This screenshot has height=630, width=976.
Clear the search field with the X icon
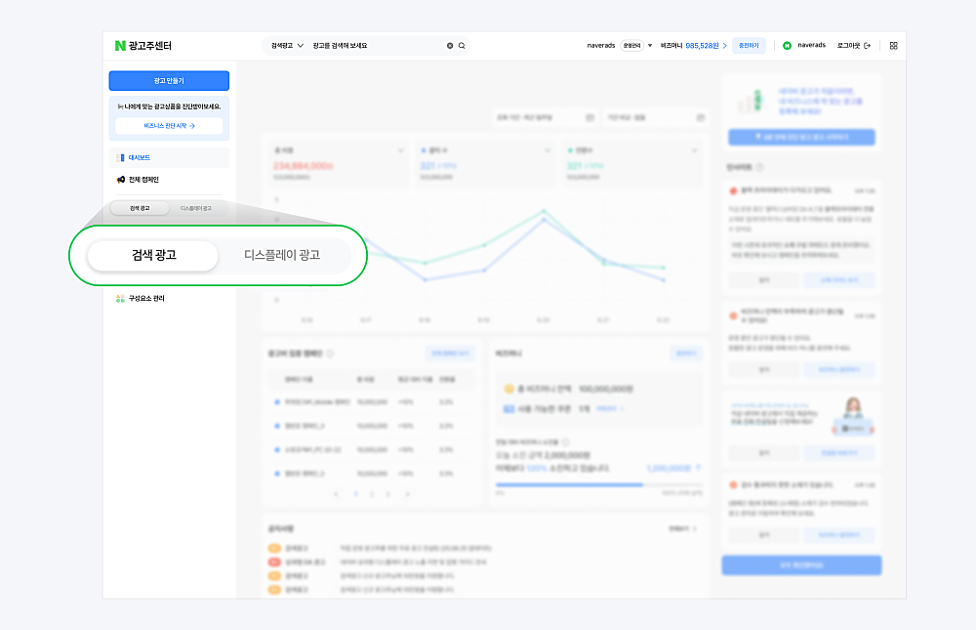(x=450, y=46)
